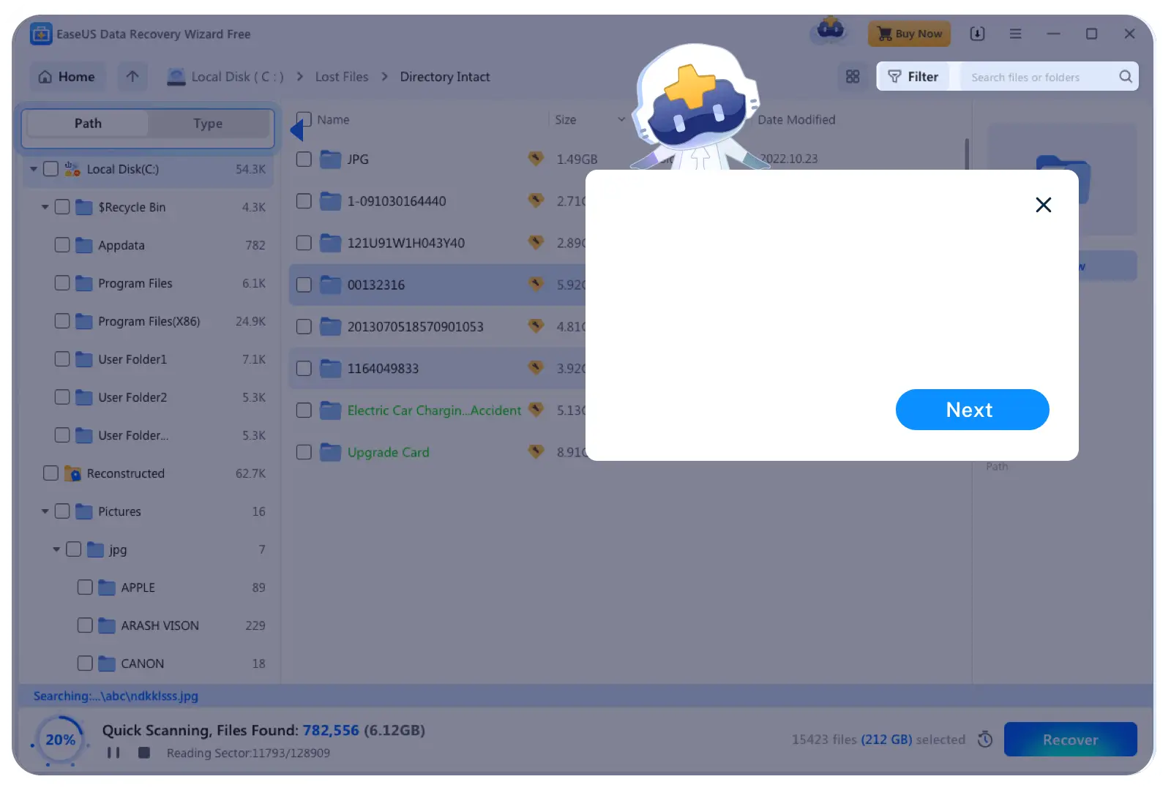
Task: Click the tag badge on 00132316 row
Action: (x=536, y=284)
